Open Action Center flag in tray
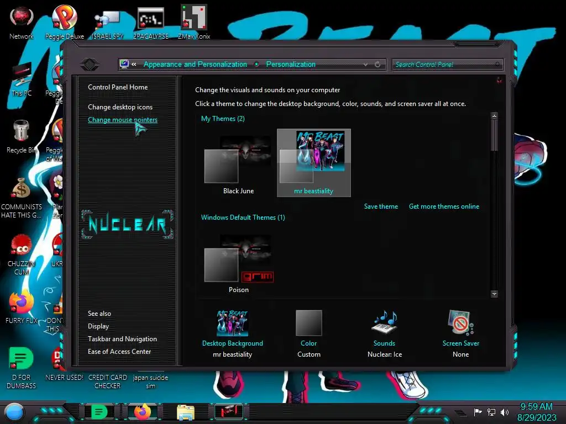Screen dimensions: 566x424 tap(478, 412)
